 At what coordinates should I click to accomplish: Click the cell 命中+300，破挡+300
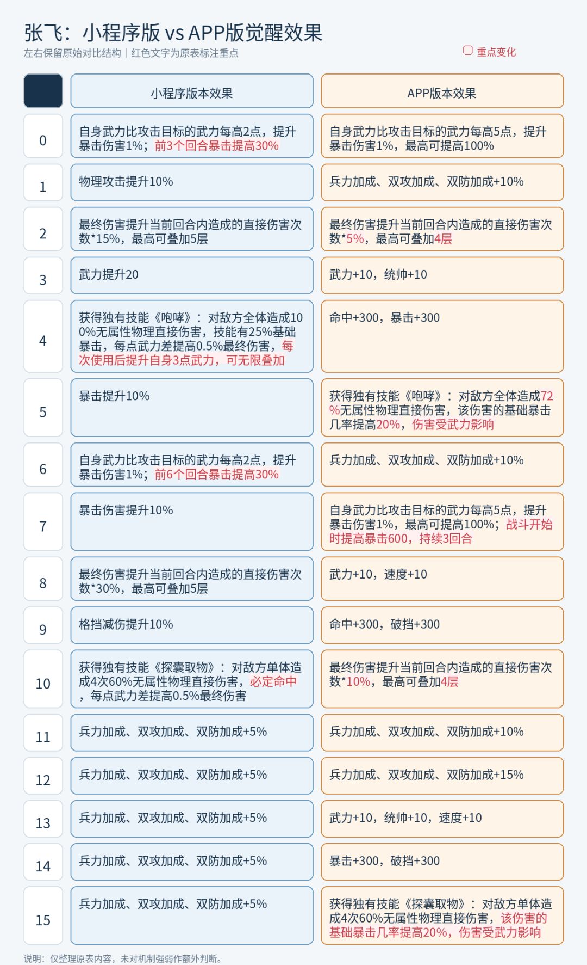[x=442, y=625]
